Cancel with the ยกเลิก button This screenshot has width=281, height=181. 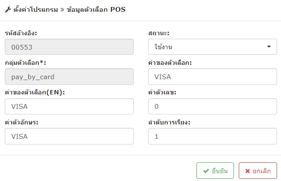click(258, 171)
